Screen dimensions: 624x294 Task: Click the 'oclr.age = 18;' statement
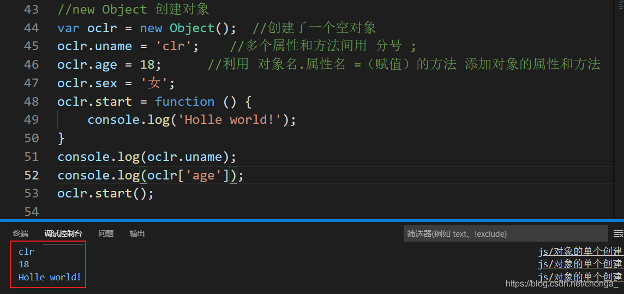(x=110, y=64)
